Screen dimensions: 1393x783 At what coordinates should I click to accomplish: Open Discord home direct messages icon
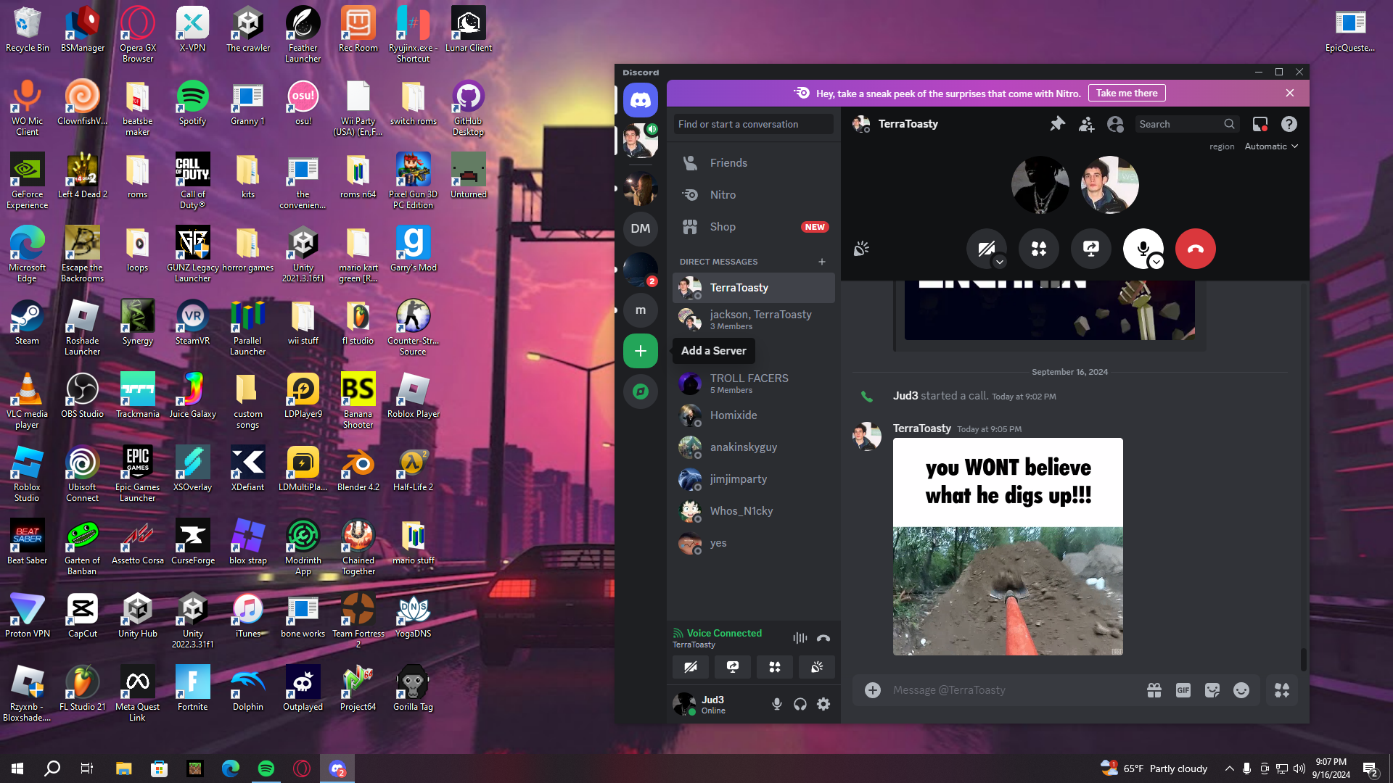(x=640, y=99)
